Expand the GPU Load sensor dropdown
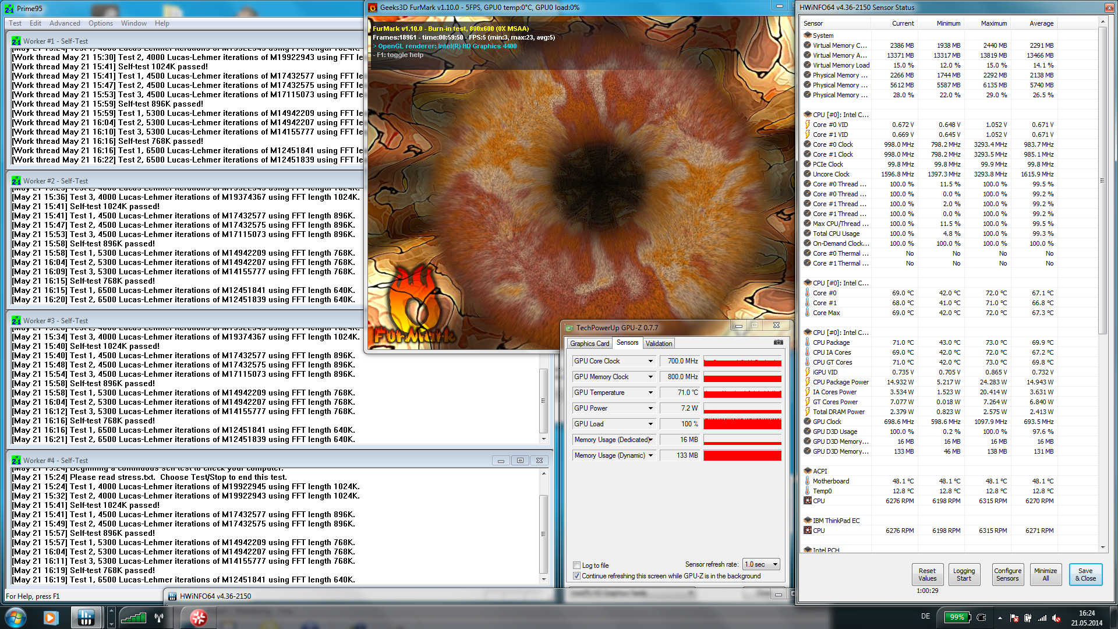 (650, 424)
